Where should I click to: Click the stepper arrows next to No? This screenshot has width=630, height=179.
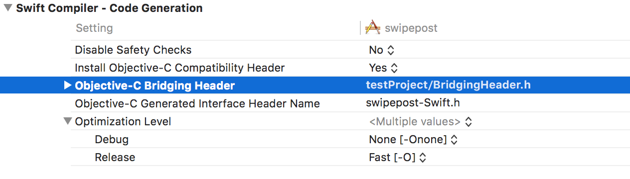(391, 50)
